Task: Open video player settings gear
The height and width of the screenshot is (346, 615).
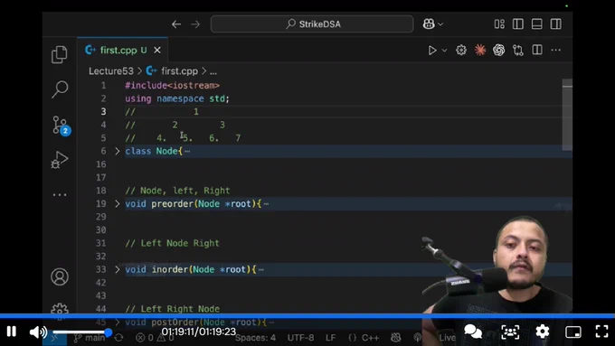Action: 543,332
